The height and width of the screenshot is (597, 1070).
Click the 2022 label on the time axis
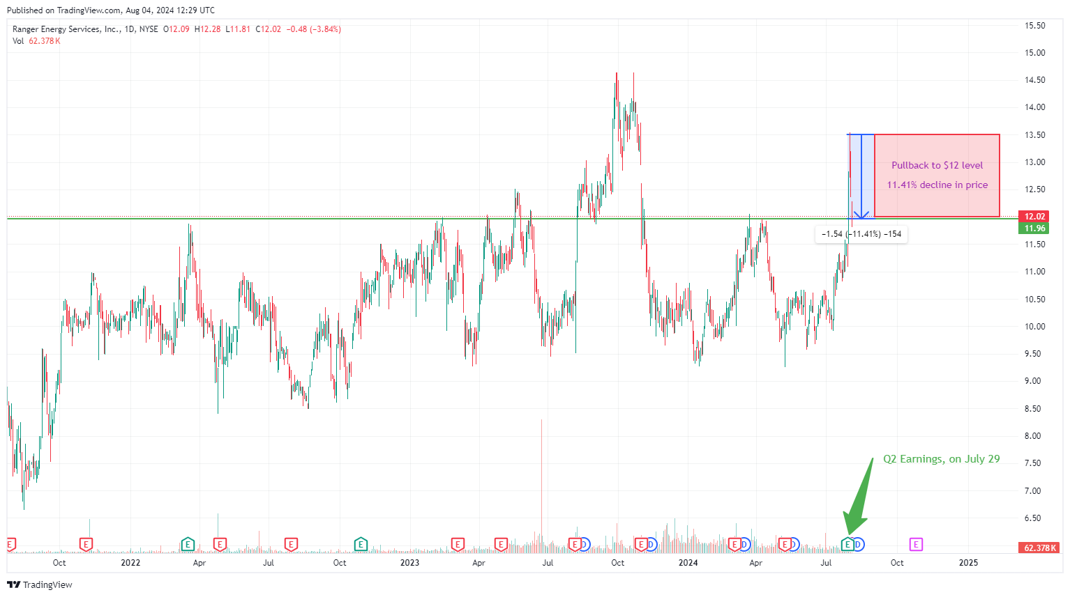click(130, 562)
